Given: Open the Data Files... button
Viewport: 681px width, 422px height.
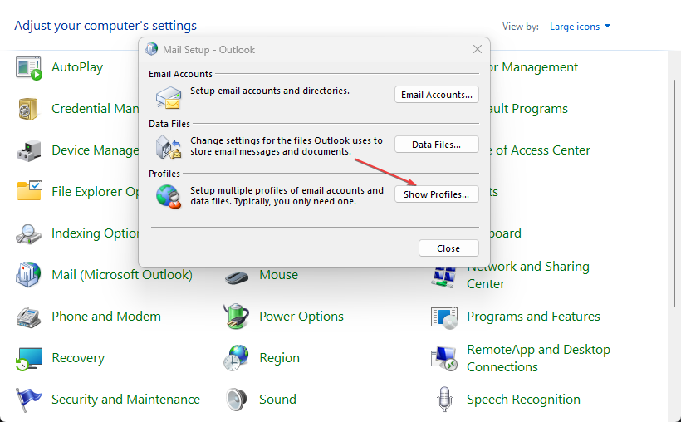Looking at the screenshot, I should click(437, 145).
